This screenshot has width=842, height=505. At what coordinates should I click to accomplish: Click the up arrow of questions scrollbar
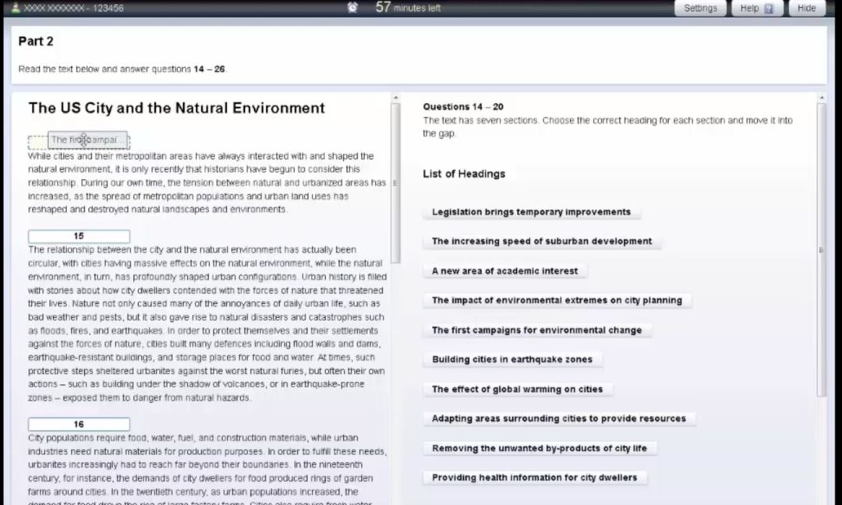click(x=821, y=97)
